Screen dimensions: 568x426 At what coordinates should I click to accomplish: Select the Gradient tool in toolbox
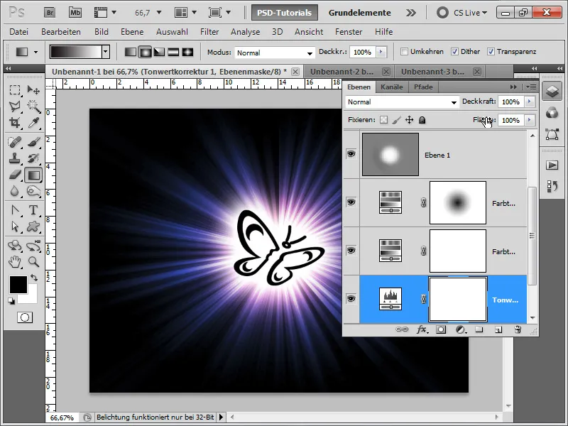click(33, 175)
